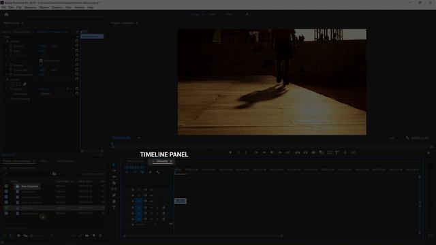
Task: Select the Slip tool
Action: 114,189
